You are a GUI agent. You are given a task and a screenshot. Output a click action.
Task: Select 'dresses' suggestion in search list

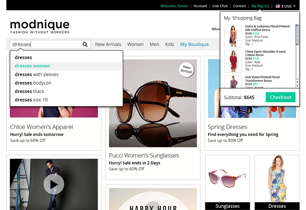click(x=23, y=57)
